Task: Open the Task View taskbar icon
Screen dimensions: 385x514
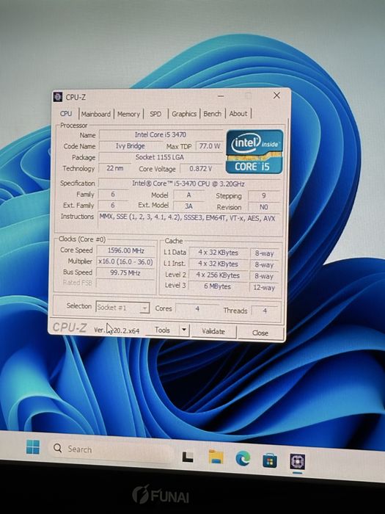Action: [188, 457]
